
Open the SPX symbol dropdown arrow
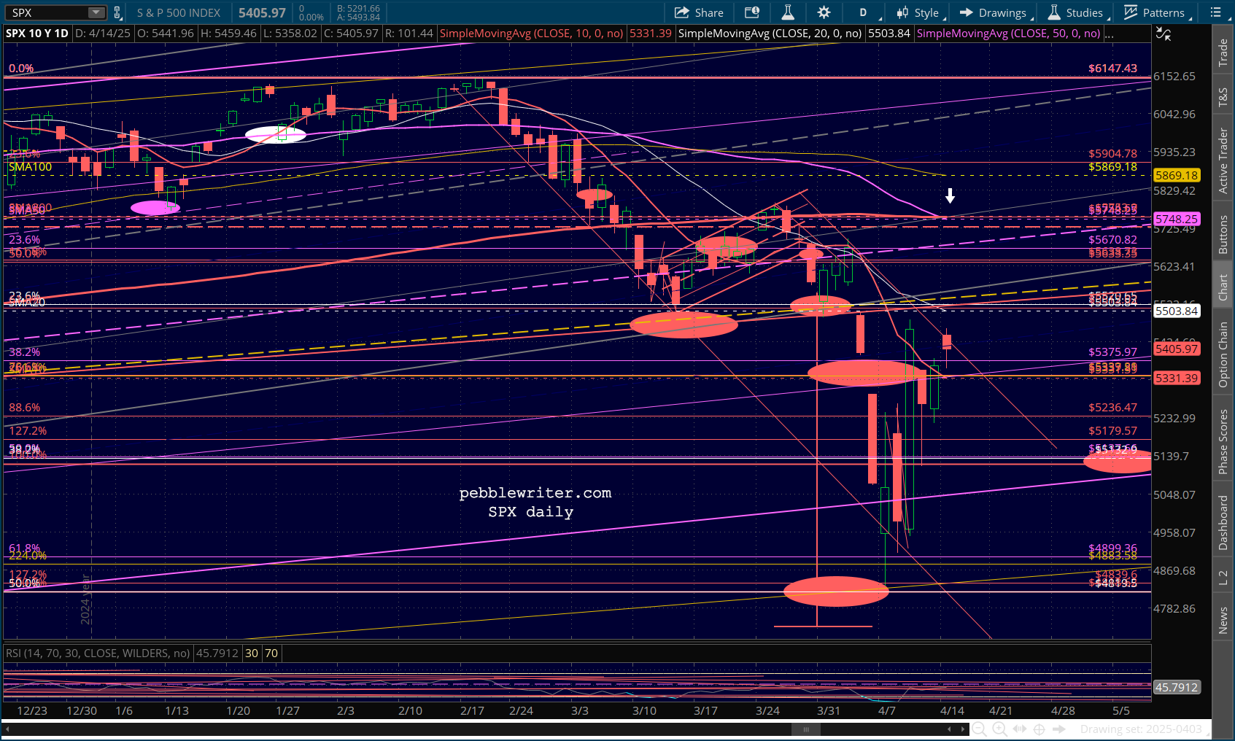pos(97,12)
